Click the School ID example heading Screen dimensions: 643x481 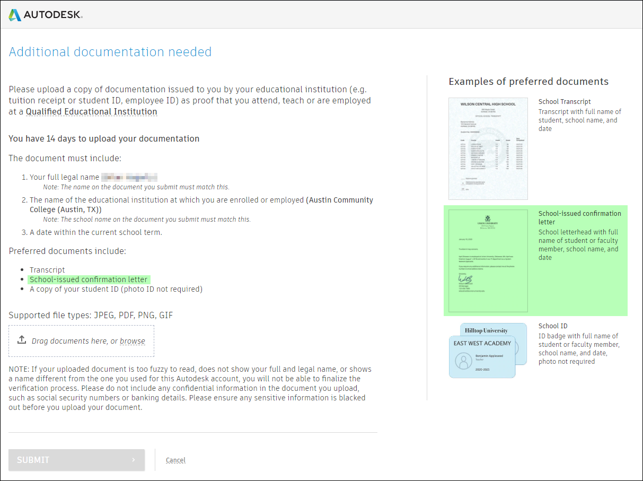tap(553, 326)
